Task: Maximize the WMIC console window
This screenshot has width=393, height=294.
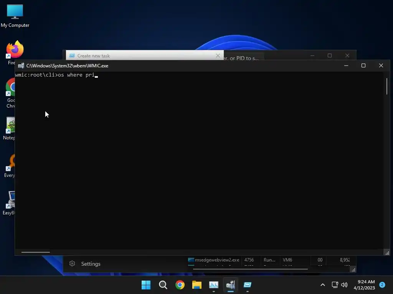Action: pyautogui.click(x=363, y=66)
